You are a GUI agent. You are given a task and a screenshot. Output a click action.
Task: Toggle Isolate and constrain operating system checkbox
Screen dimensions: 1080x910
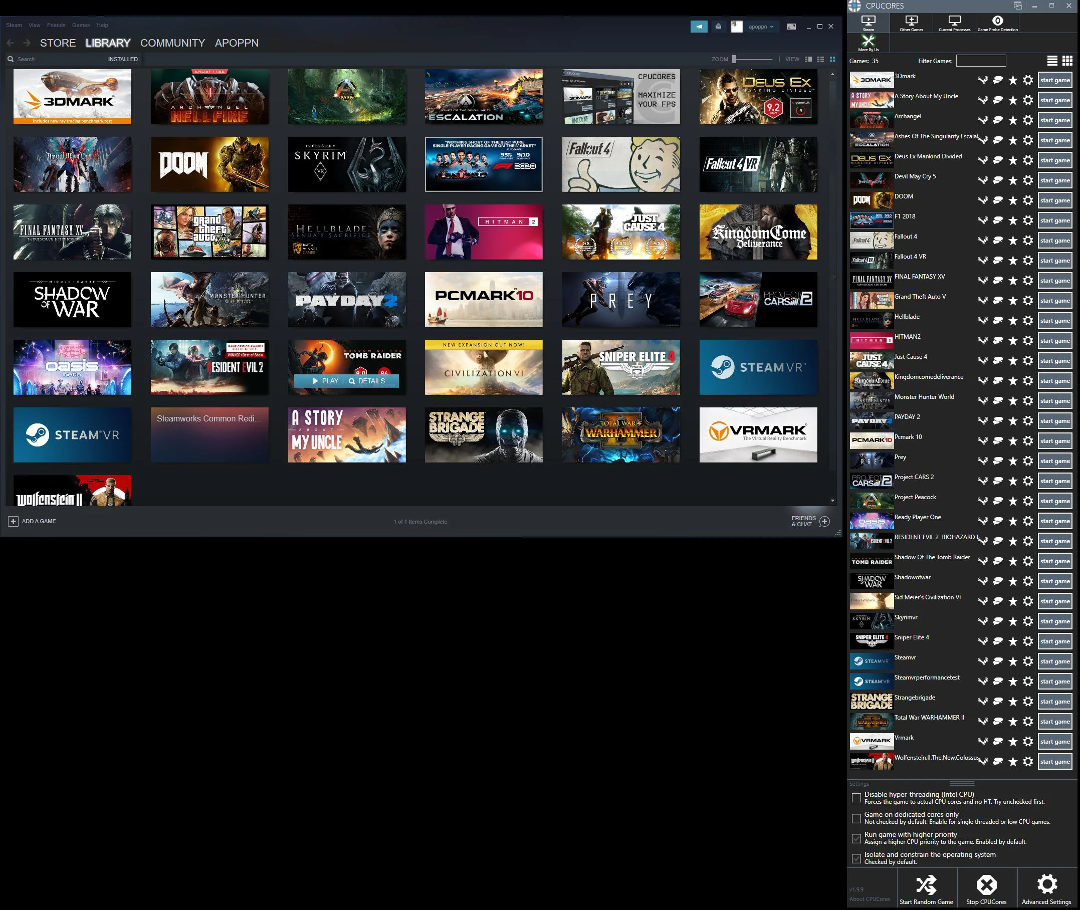click(856, 858)
